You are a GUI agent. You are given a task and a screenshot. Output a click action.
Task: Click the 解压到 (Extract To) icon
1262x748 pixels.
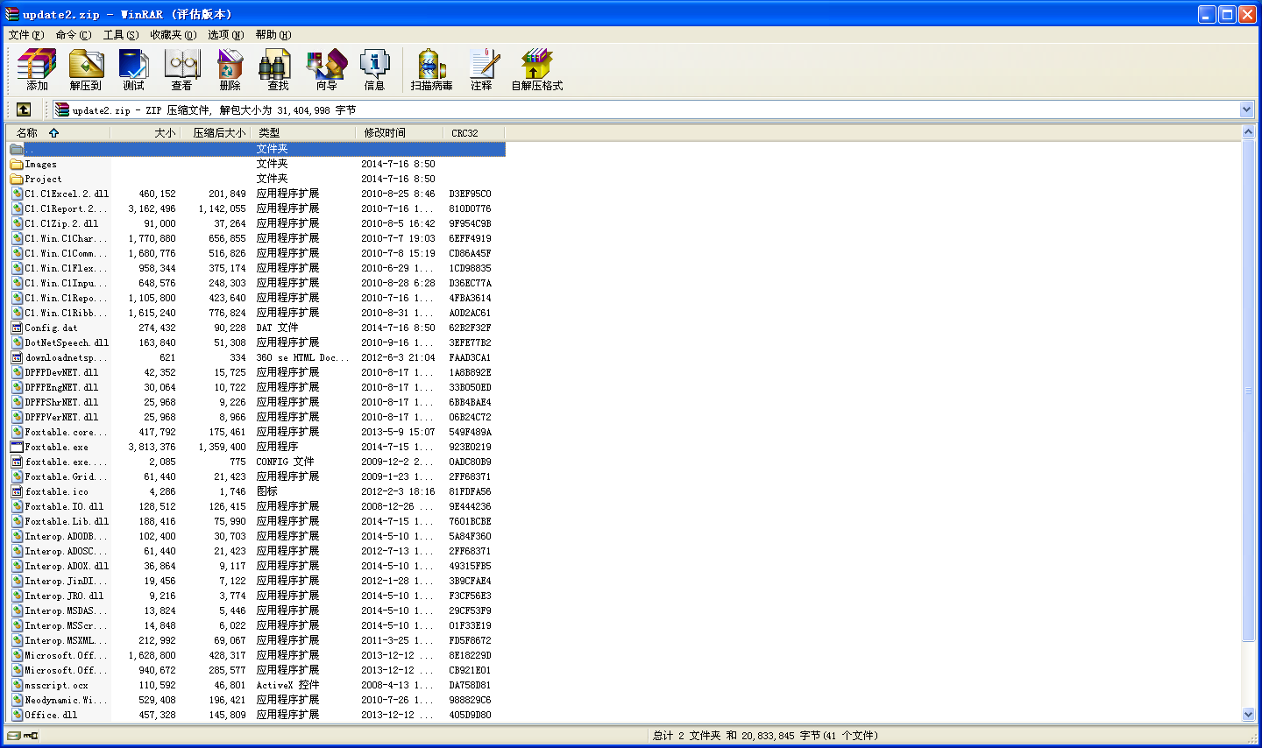click(85, 69)
